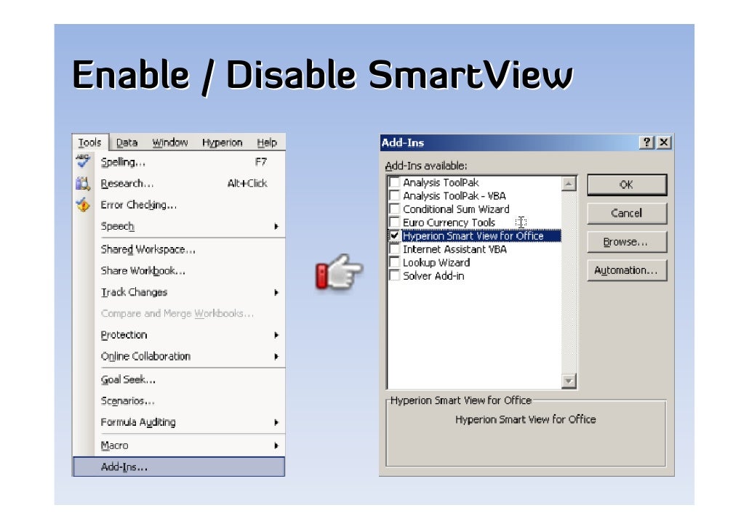The height and width of the screenshot is (529, 749).
Task: Uncheck Hyperion Smart View for Office checkbox
Action: (x=395, y=236)
